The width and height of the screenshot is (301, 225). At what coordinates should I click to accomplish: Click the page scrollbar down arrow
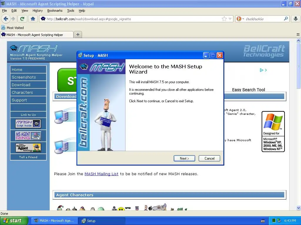(298, 208)
